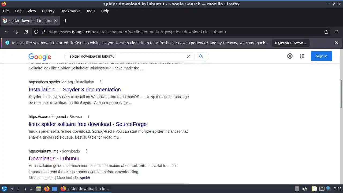
Task: Click the taskbar clock showing 7:22
Action: [338, 189]
